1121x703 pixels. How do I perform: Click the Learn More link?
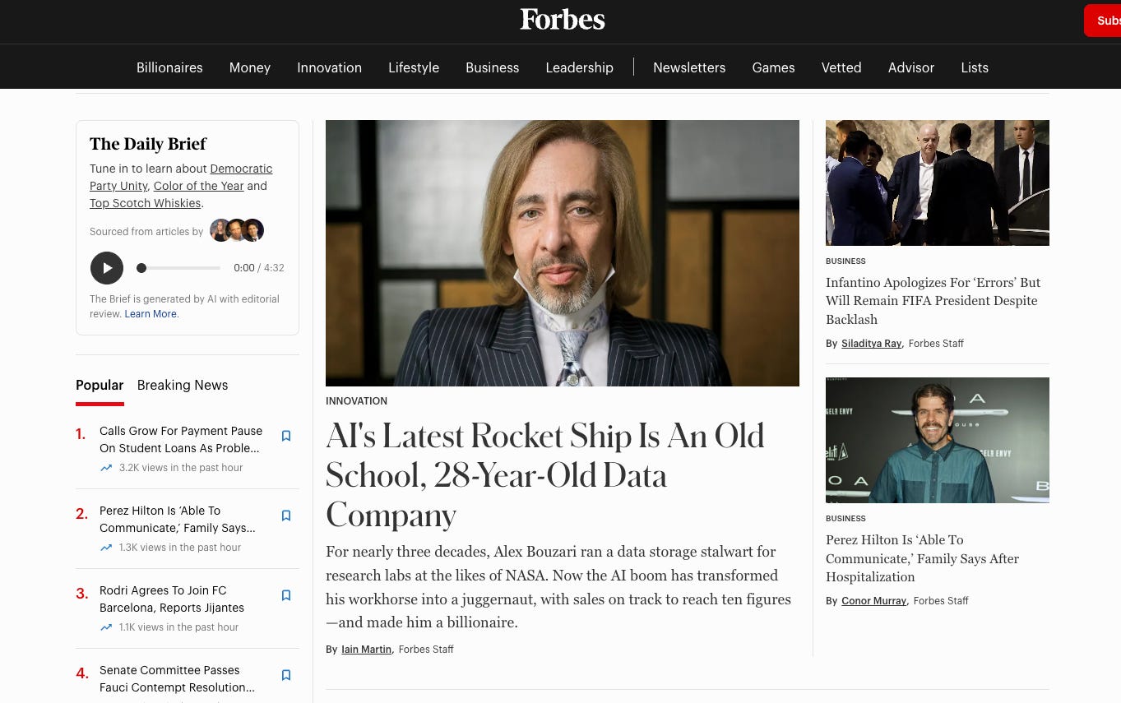151,314
